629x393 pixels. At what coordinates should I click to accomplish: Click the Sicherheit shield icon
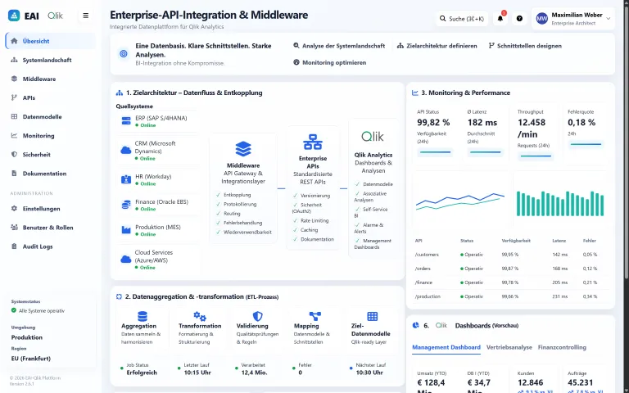click(x=14, y=155)
